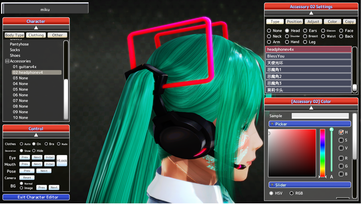Open the Body Type tab
Image resolution: width=362 pixels, height=205 pixels.
click(x=14, y=35)
